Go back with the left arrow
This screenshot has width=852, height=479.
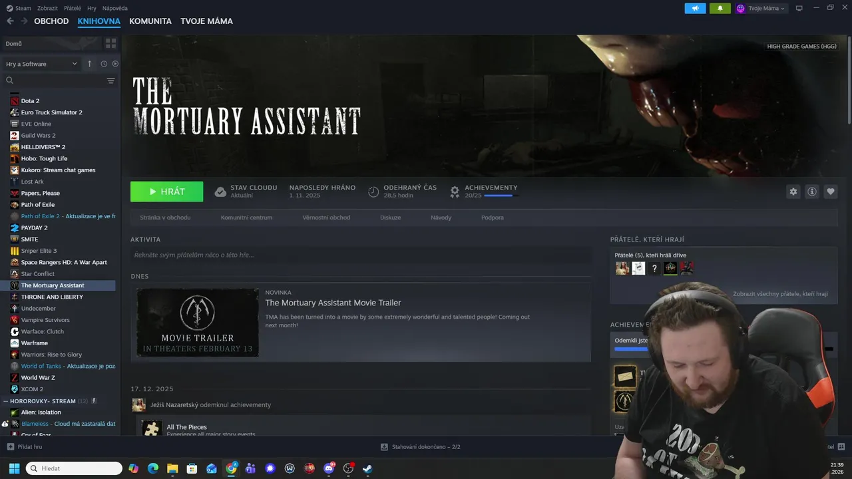click(x=10, y=21)
